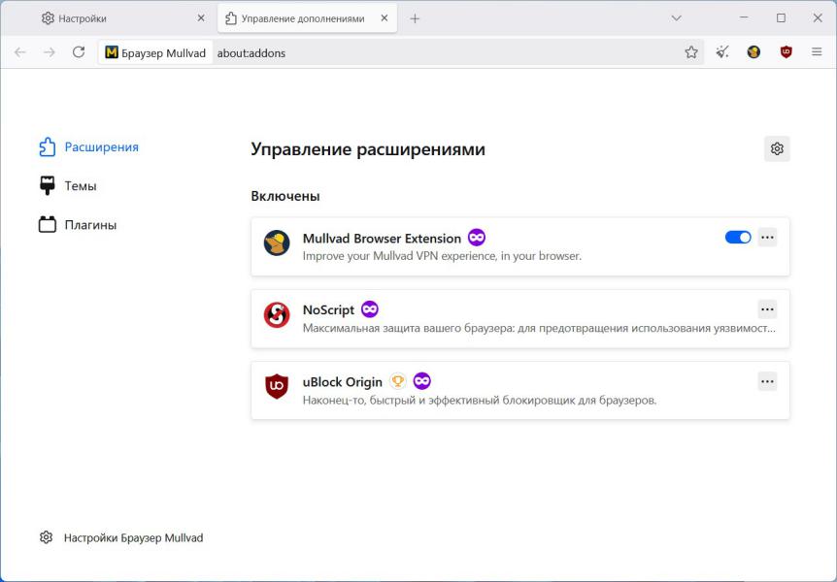Click the about:addons address bar field
Viewport: 837px width, 582px height.
pyautogui.click(x=437, y=52)
